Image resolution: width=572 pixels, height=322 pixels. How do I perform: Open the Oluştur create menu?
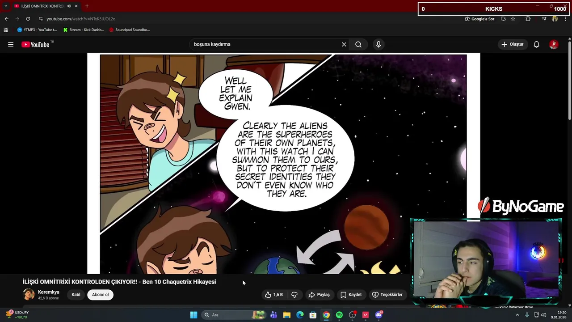[512, 44]
